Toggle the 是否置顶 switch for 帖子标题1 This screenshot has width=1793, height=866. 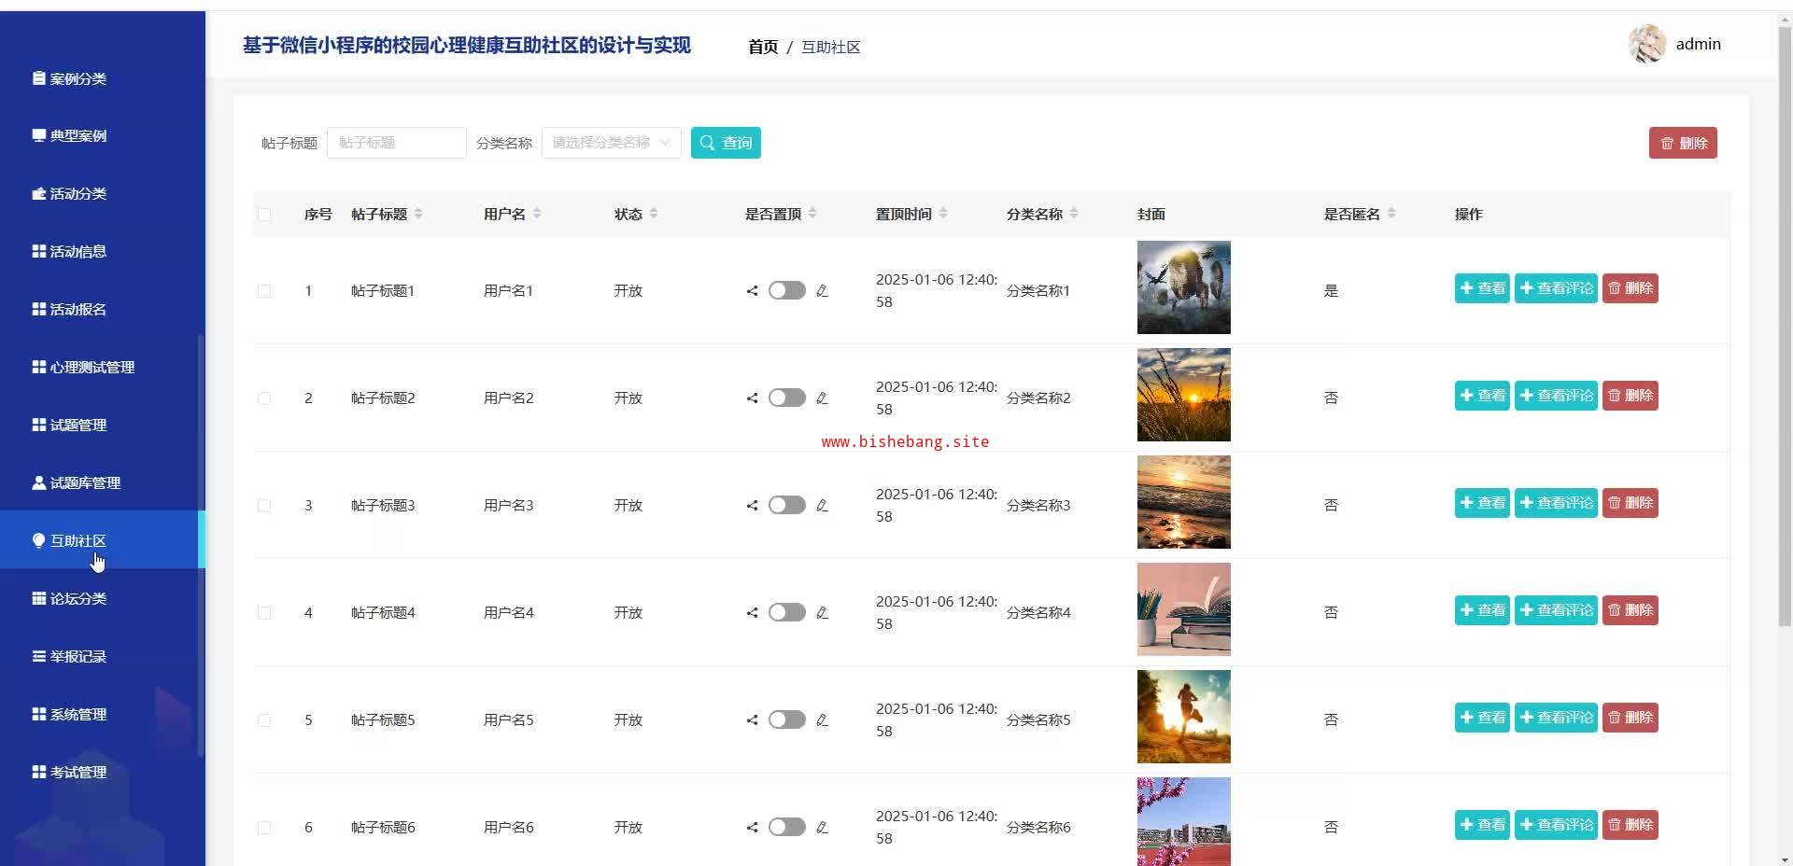786,291
